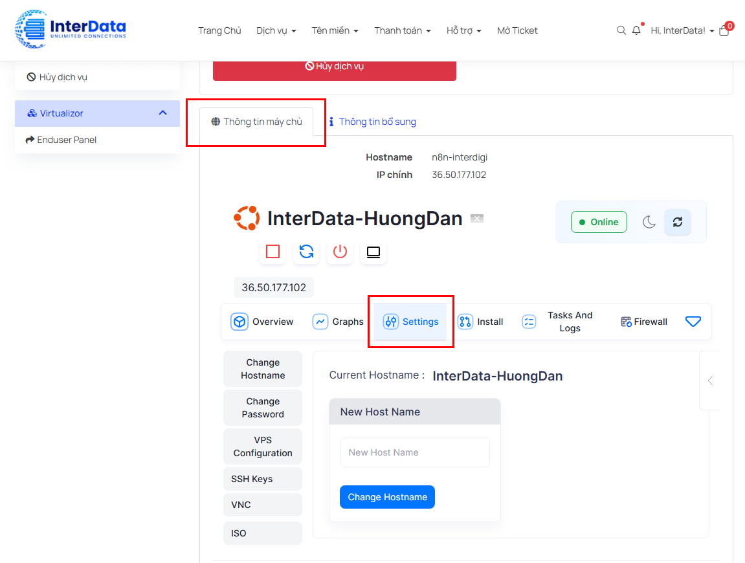Open the Overview tab
This screenshot has height=563, width=745.
click(x=262, y=322)
